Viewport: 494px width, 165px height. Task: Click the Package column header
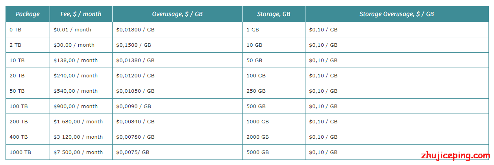click(28, 14)
